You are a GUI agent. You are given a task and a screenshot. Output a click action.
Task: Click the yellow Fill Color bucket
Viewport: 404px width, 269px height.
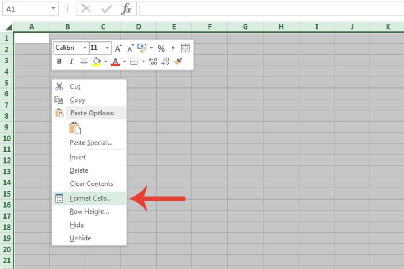pyautogui.click(x=96, y=62)
